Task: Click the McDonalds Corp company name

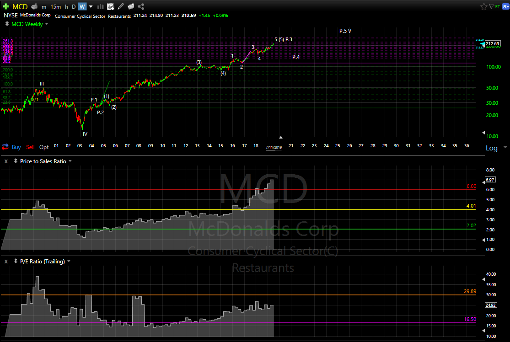Action: pyautogui.click(x=35, y=15)
